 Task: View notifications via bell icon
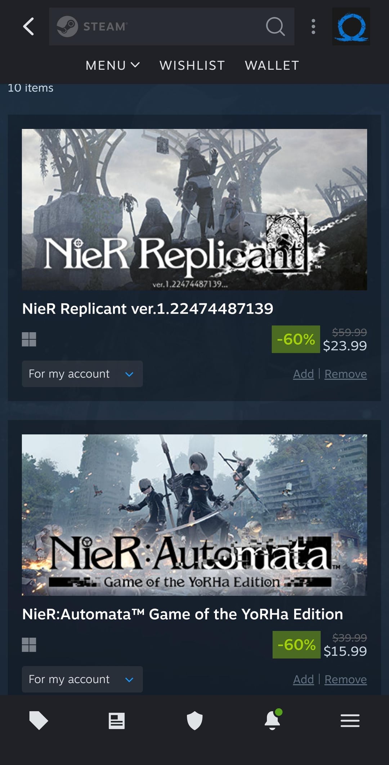click(x=272, y=721)
